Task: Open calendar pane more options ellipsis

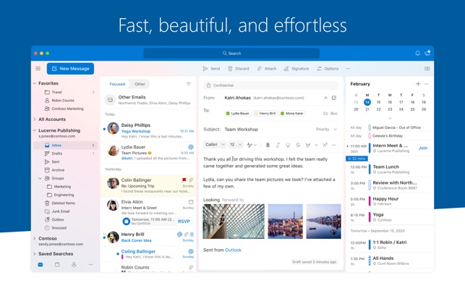Action: tap(427, 84)
